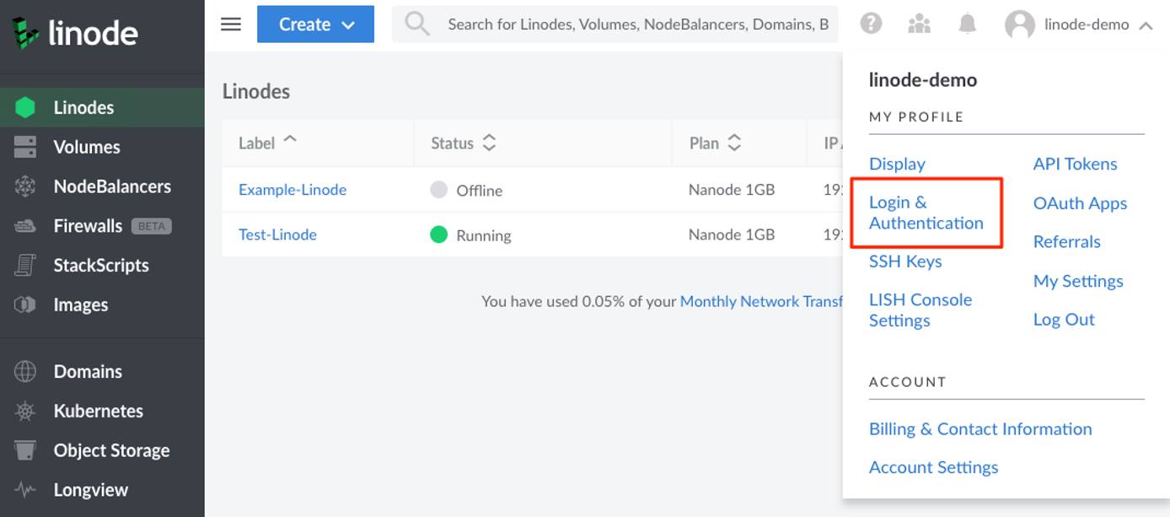Open the notifications bell icon
The width and height of the screenshot is (1170, 517).
967,24
